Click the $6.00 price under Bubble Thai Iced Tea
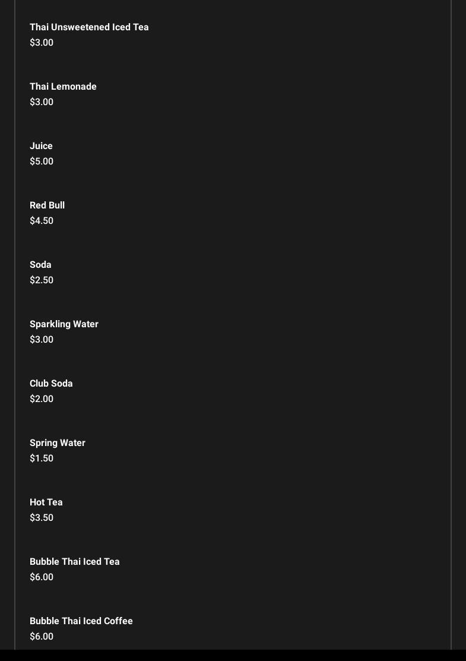The height and width of the screenshot is (661, 466). click(42, 577)
